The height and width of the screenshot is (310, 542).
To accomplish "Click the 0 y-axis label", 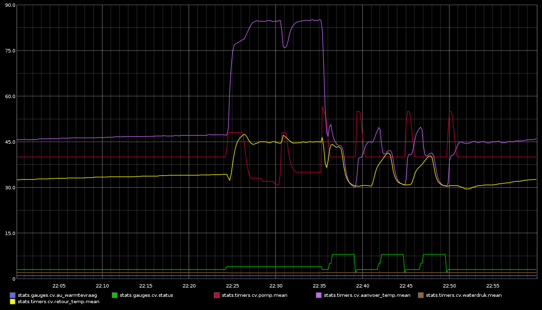I will pyautogui.click(x=14, y=279).
